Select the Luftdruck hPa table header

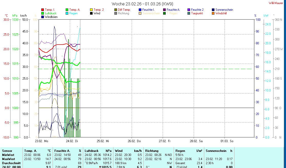point(98,151)
